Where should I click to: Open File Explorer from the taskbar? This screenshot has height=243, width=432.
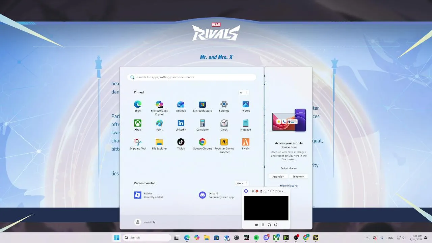coord(207,238)
